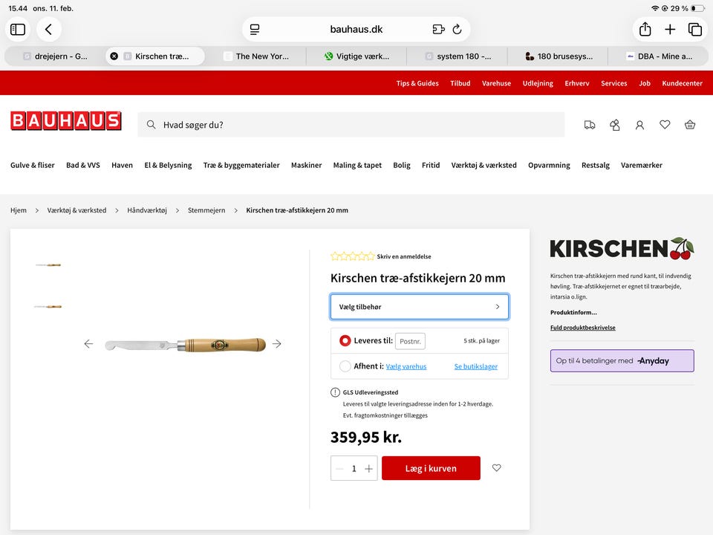This screenshot has width=713, height=535.
Task: Open the store locator icon in the header
Action: (615, 125)
